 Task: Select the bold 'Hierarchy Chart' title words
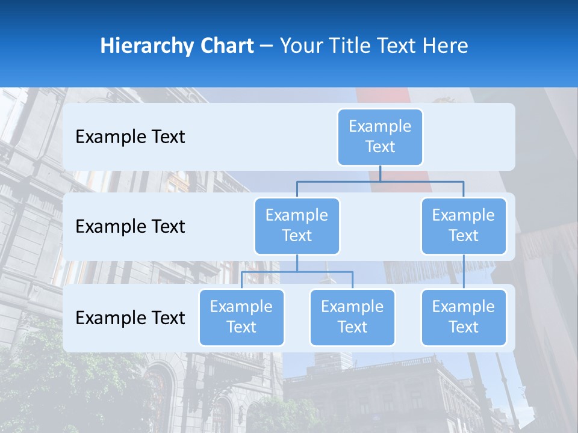pos(177,46)
